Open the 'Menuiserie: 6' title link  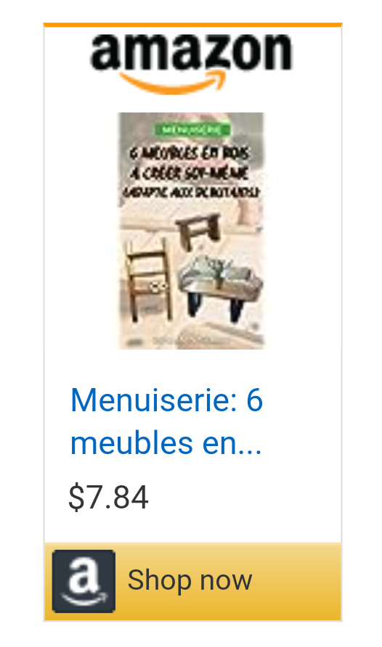(x=166, y=400)
